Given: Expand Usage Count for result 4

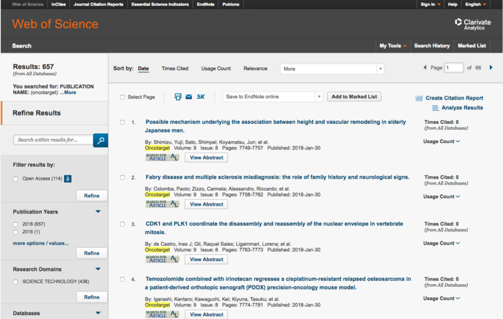Looking at the screenshot, I should (442, 299).
